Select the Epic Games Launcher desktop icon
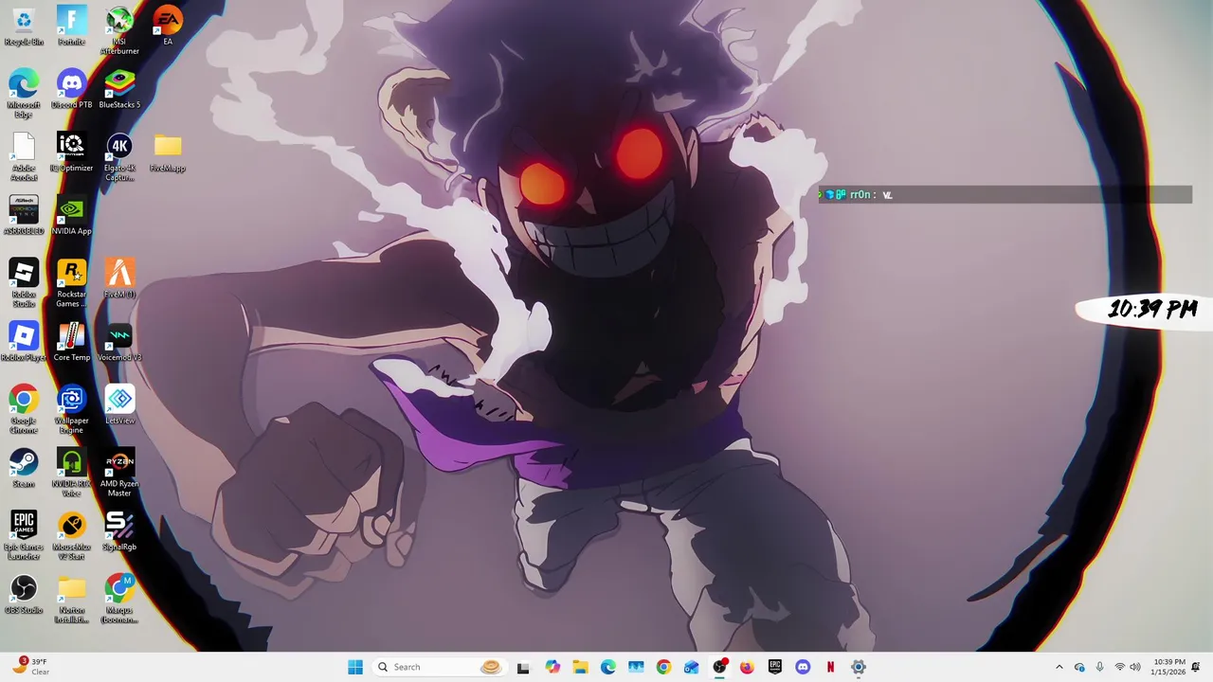Viewport: 1213px width, 682px height. click(24, 536)
